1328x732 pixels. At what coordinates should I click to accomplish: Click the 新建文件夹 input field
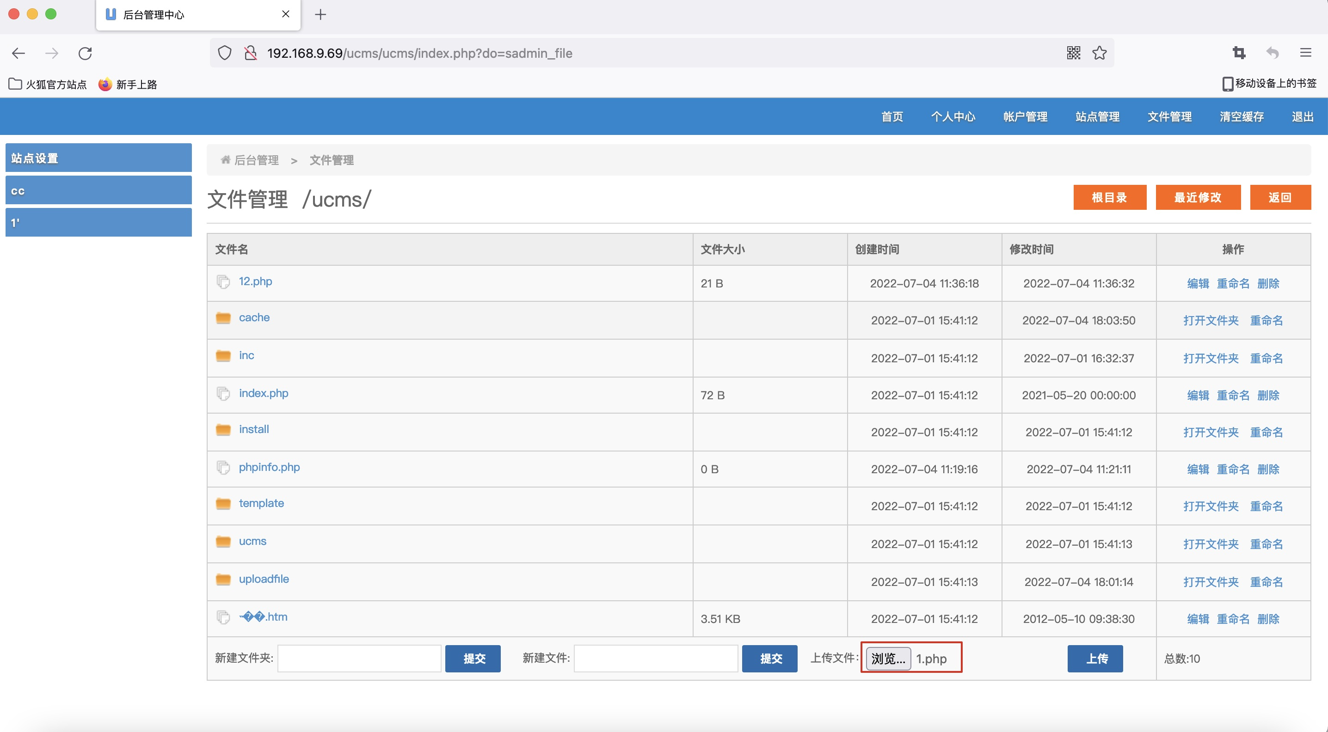pos(359,659)
